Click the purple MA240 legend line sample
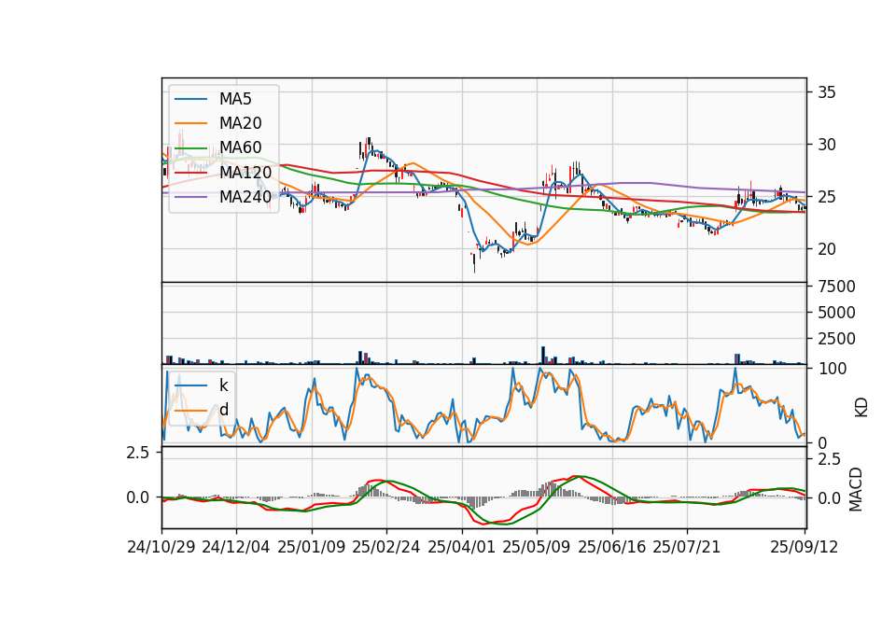This screenshot has width=896, height=644. click(190, 197)
